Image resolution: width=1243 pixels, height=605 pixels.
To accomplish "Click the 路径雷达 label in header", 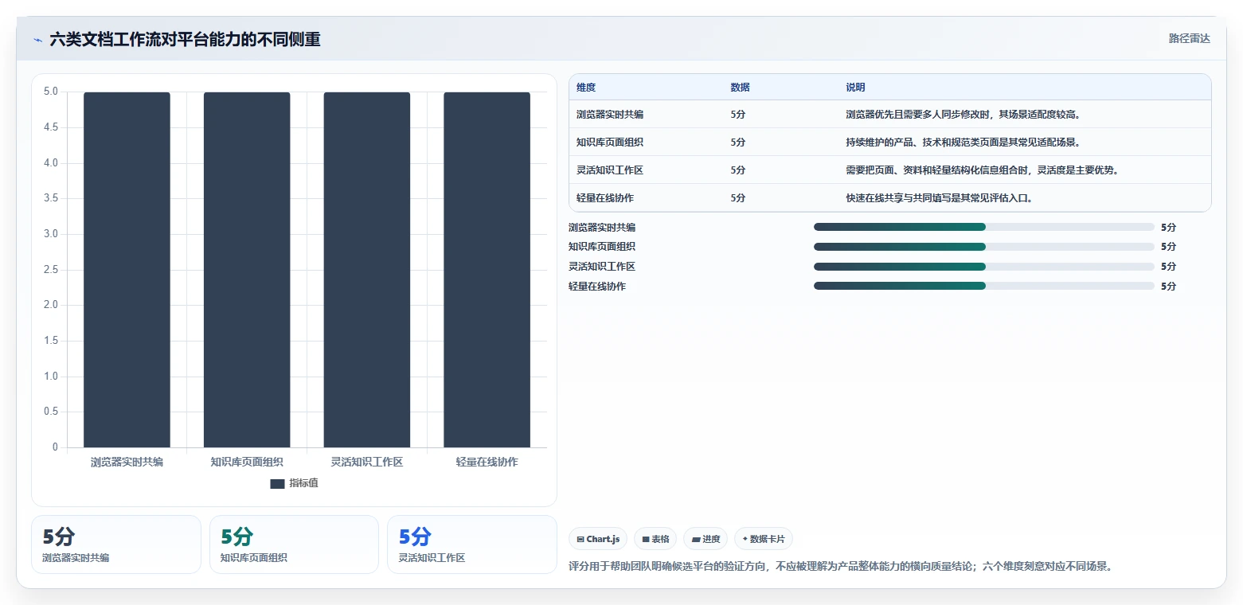I will pos(1190,38).
